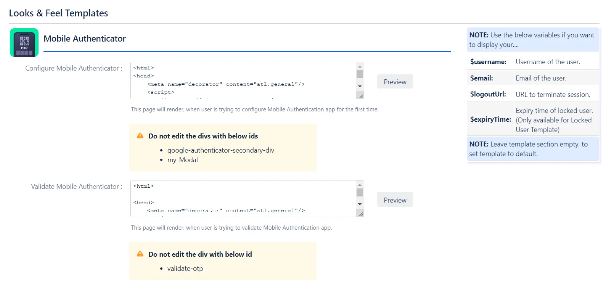The width and height of the screenshot is (606, 288).
Task: Click scrollbar thumb in Configure template box
Action: pyautogui.click(x=360, y=74)
